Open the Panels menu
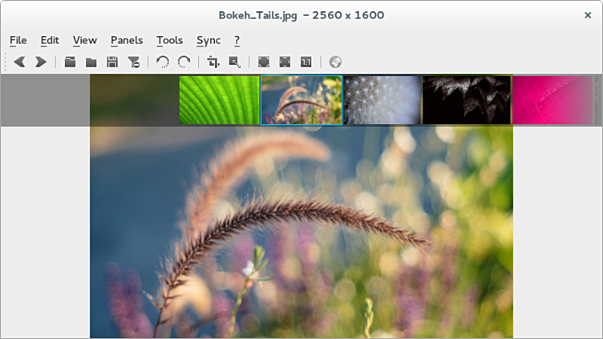Viewport: 603px width, 339px height. [127, 40]
